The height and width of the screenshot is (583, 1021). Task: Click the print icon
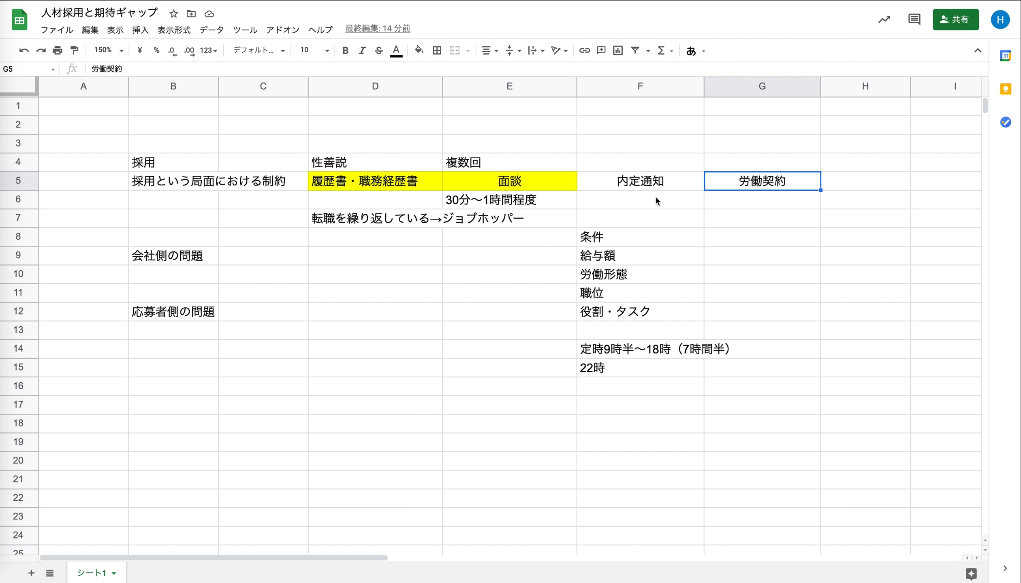pos(58,50)
